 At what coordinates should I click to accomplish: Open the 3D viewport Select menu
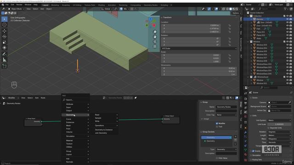pos(35,9)
